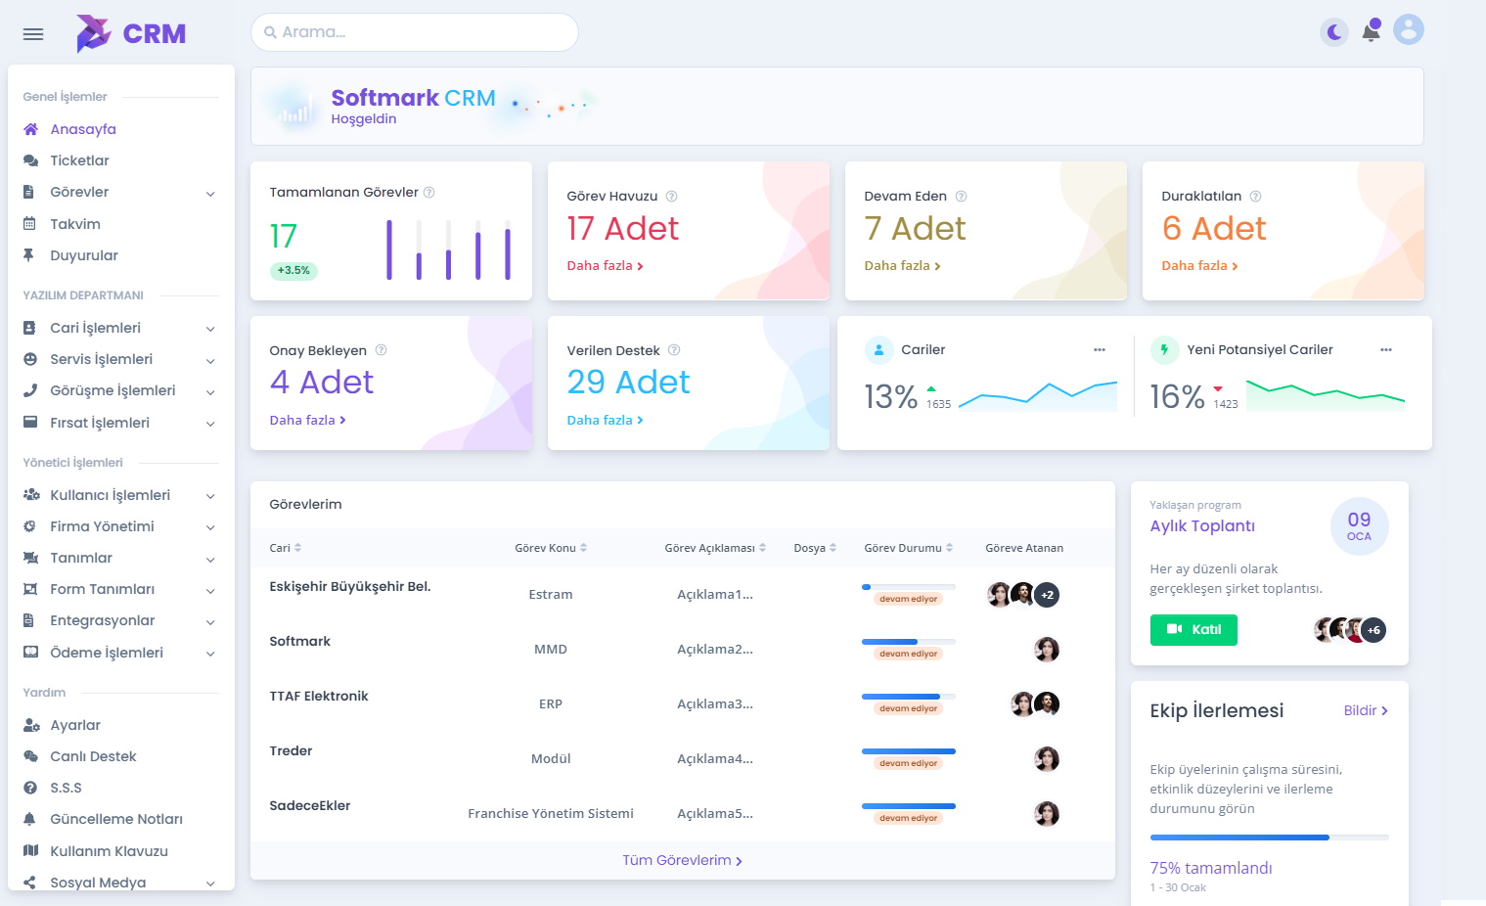Viewport: 1486px width, 906px height.
Task: Click the Ekip İlerlemesi progress bar
Action: (x=1269, y=838)
